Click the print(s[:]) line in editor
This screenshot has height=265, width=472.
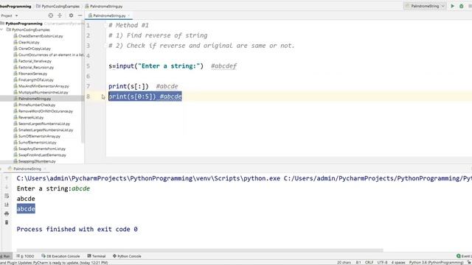(x=128, y=86)
